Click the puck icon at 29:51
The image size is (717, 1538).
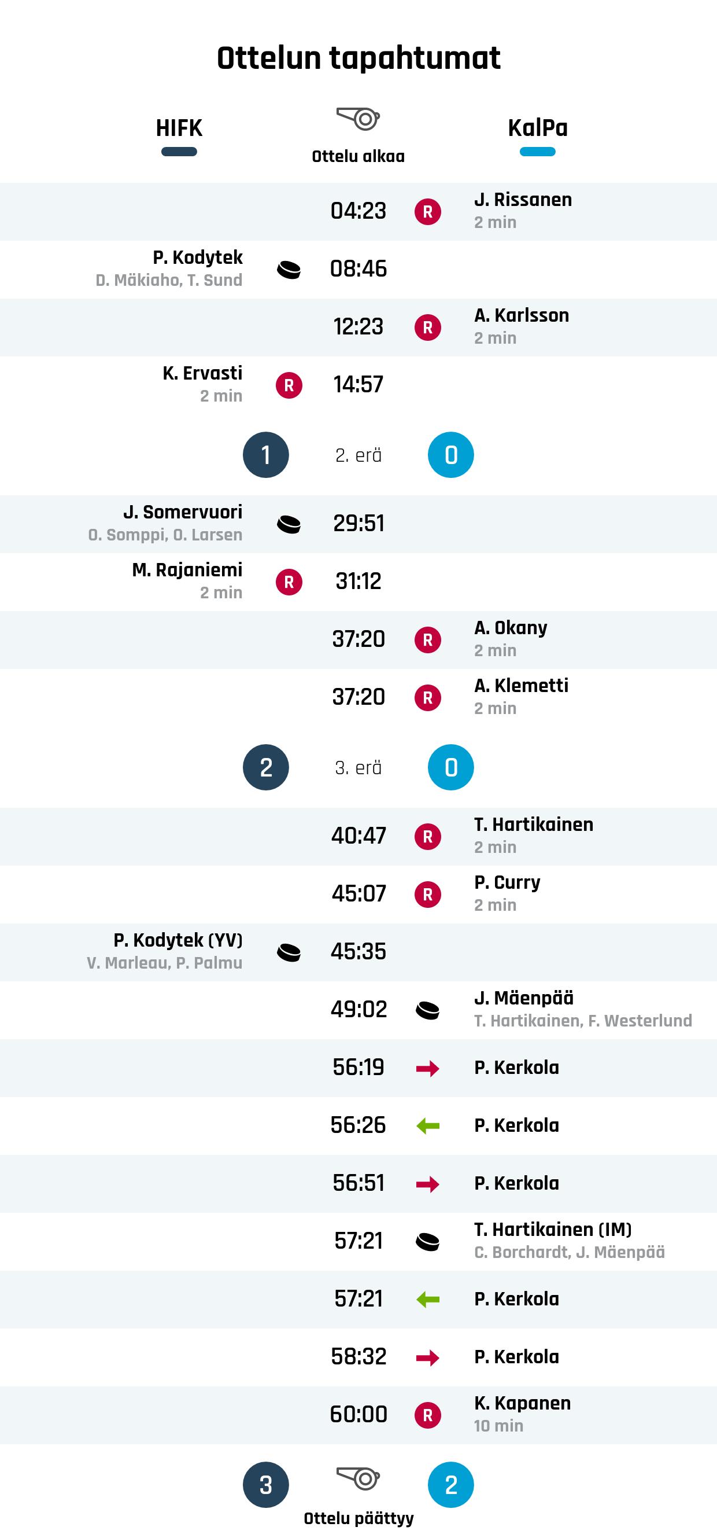(289, 525)
